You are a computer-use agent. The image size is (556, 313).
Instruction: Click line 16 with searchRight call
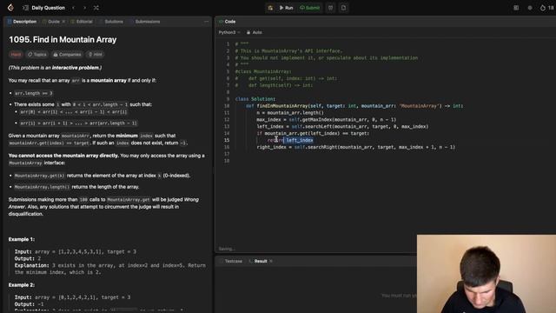(355, 147)
